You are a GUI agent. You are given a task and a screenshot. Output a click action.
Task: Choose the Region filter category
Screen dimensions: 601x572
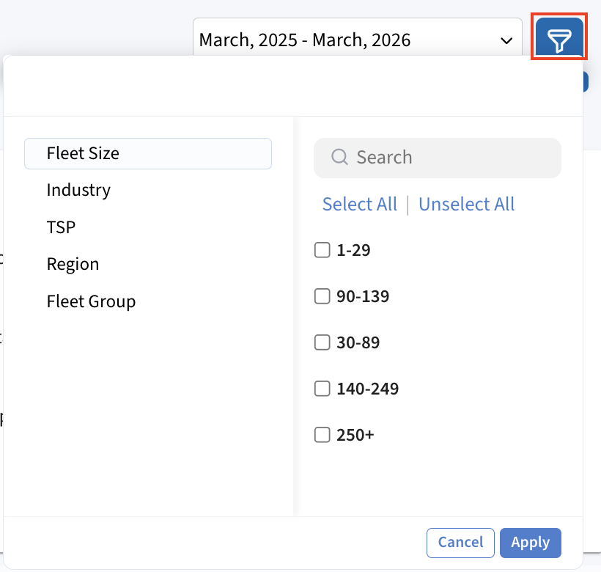click(x=73, y=264)
